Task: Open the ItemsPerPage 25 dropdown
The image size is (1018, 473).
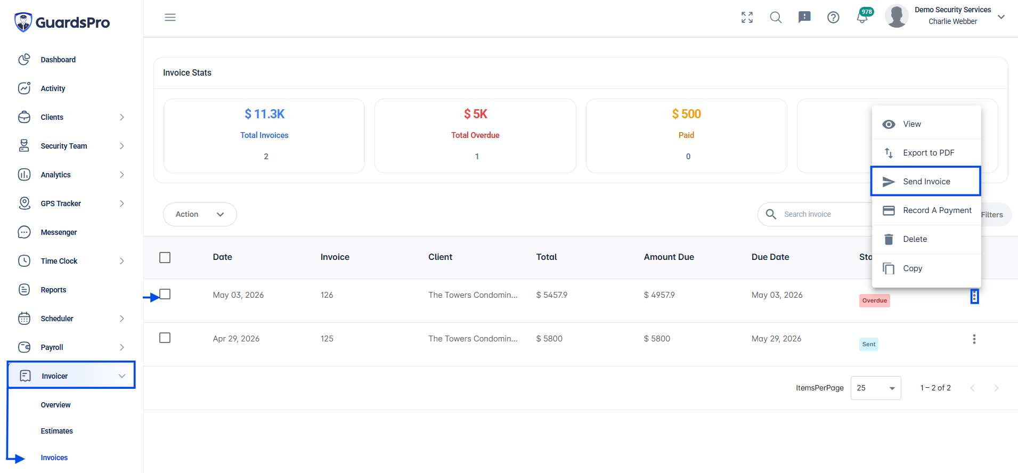Action: [876, 388]
